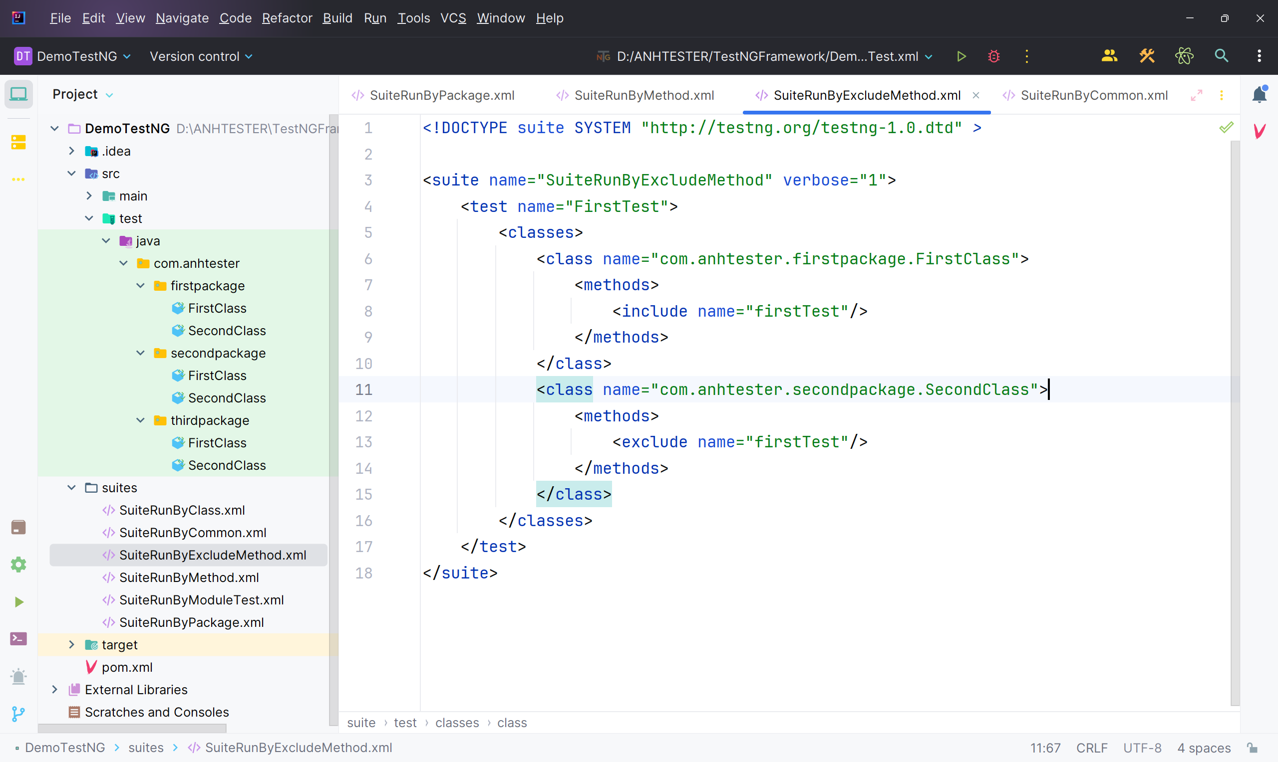Viewport: 1278px width, 762px height.
Task: Expand the main folder
Action: [x=89, y=196]
